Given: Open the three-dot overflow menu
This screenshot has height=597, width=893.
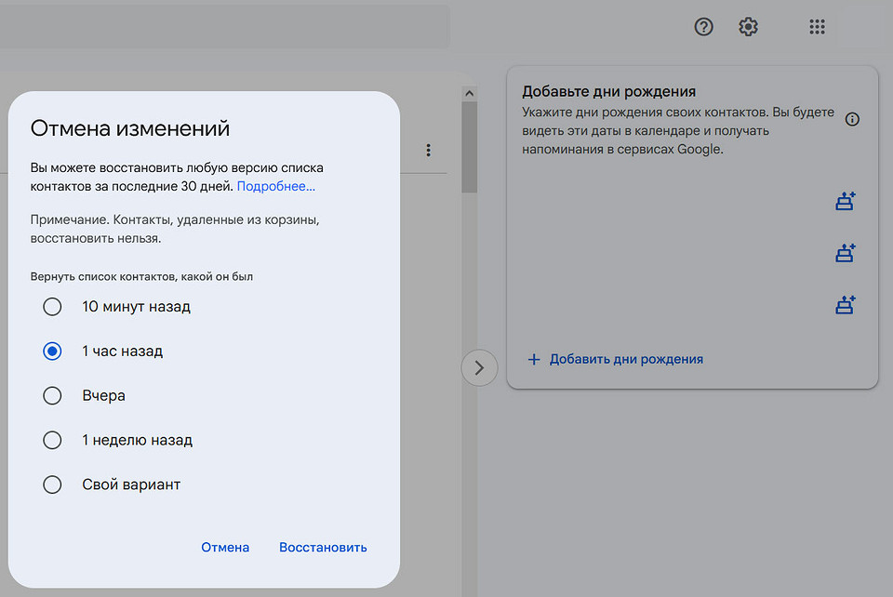Looking at the screenshot, I should (x=428, y=150).
